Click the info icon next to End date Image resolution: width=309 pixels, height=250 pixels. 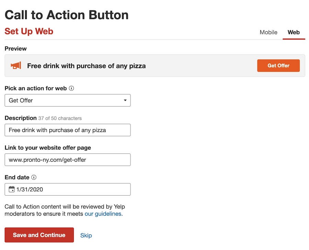[x=34, y=177]
